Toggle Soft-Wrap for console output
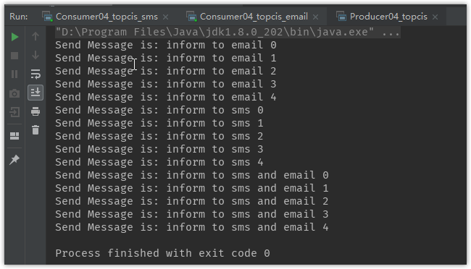The width and height of the screenshot is (471, 269). 36,74
